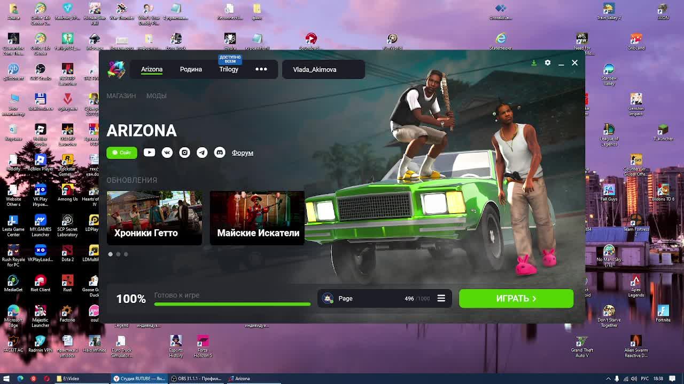Click the green ИГРАТЬ button
This screenshot has width=684, height=384.
[x=516, y=299]
